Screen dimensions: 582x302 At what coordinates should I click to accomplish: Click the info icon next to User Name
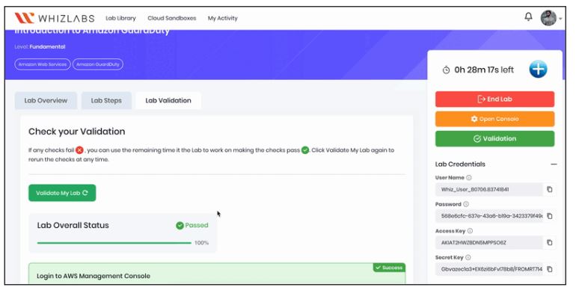tap(469, 178)
